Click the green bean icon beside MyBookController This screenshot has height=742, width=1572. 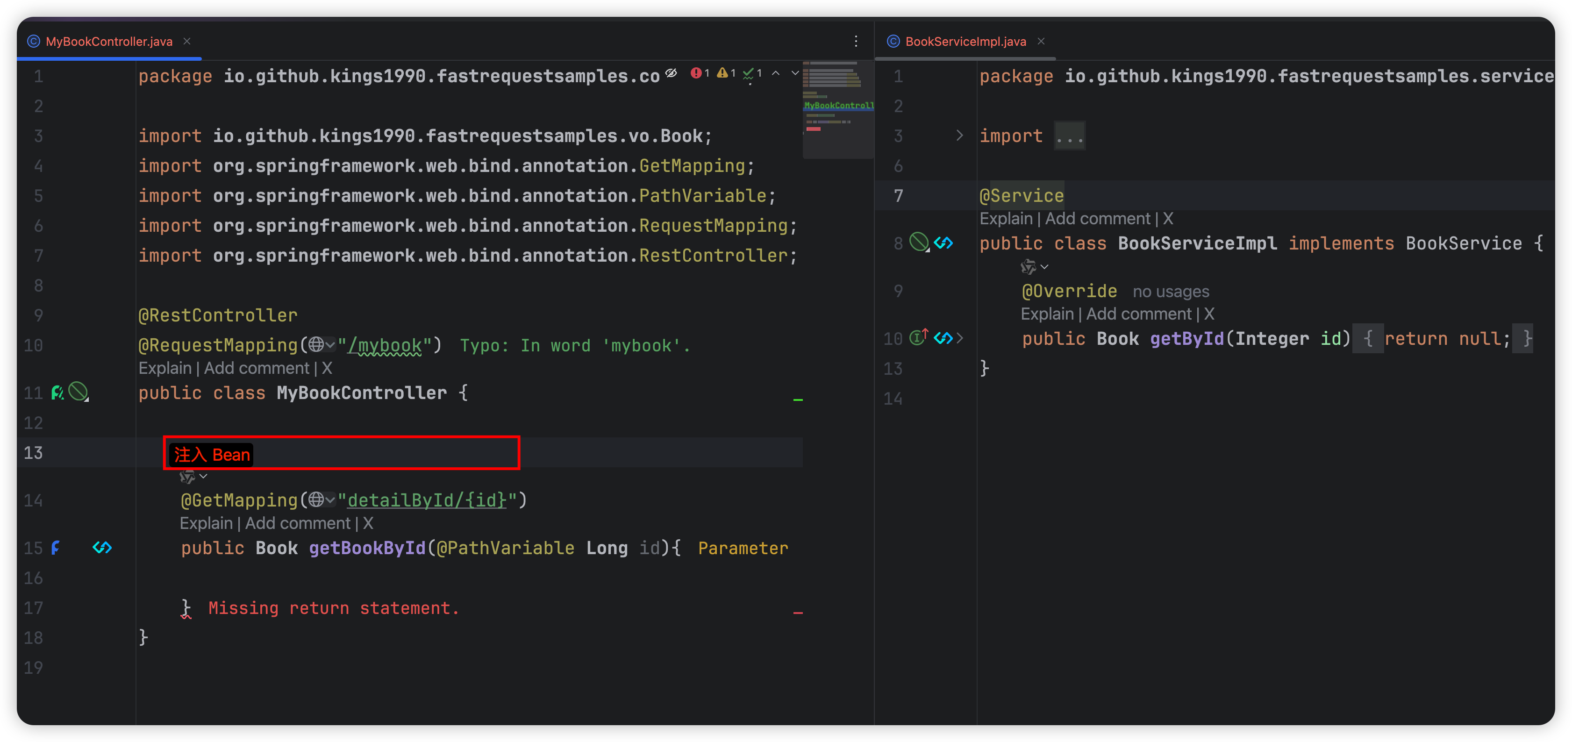[57, 392]
